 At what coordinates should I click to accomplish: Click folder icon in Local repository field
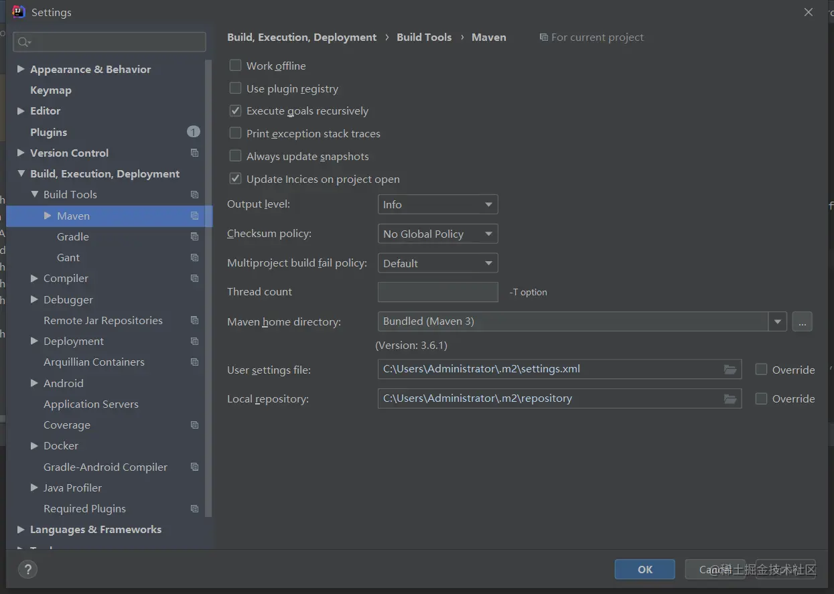pos(730,398)
